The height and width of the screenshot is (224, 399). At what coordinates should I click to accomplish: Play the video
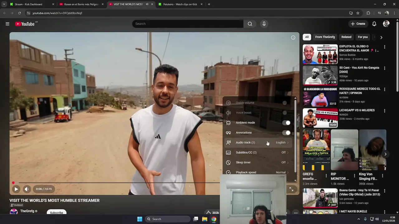16,189
